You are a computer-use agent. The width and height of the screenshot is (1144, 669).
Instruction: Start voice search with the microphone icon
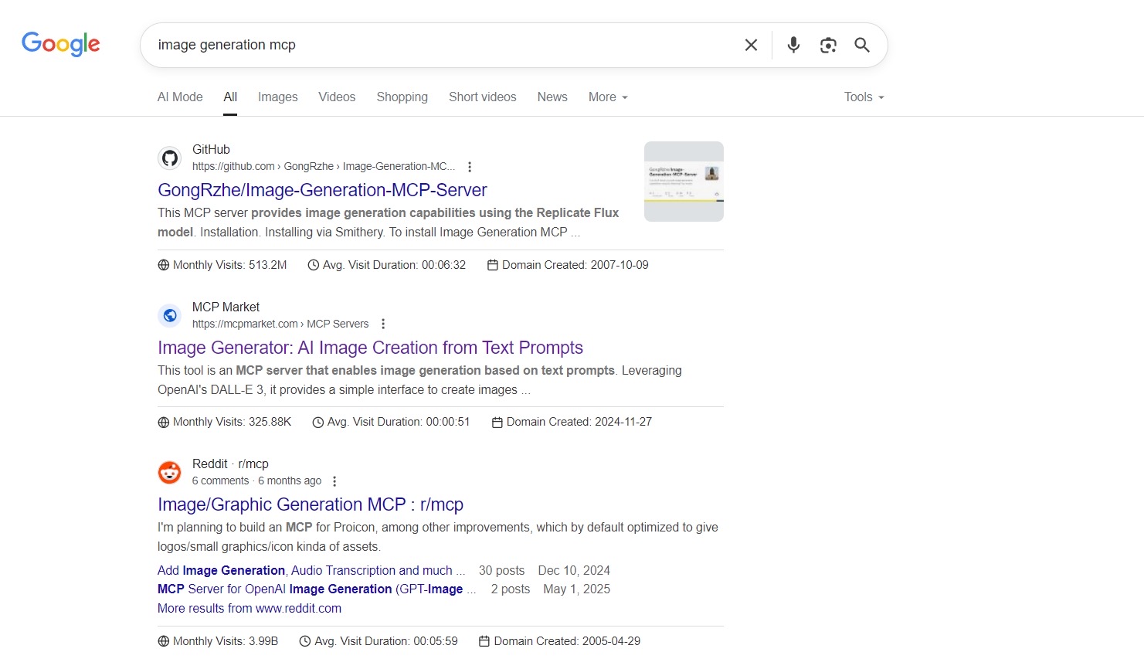tap(793, 45)
